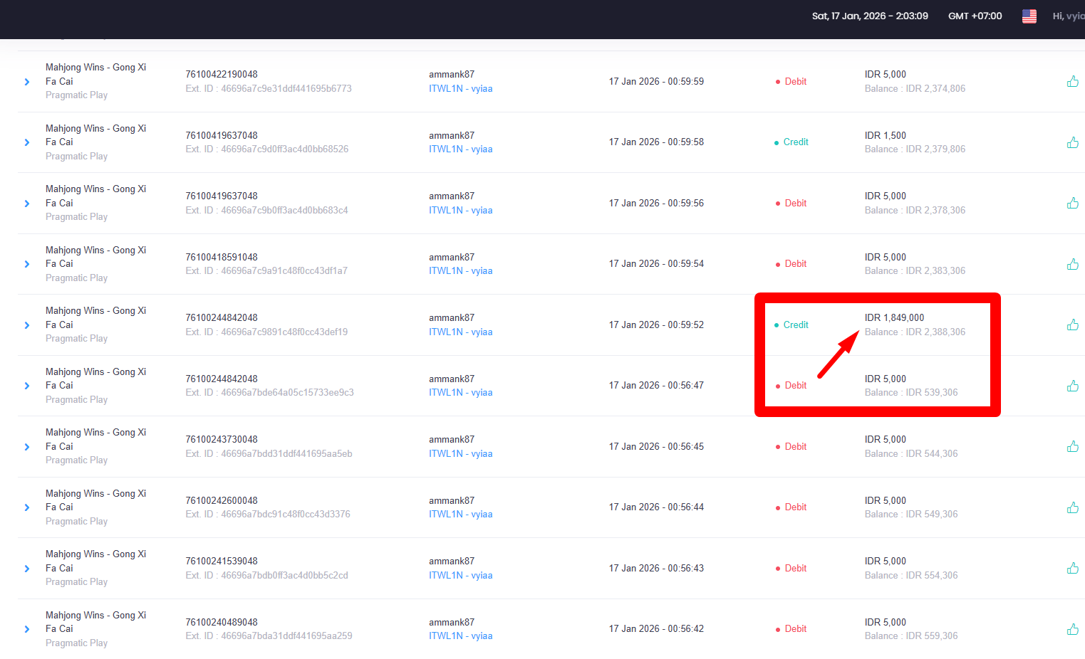Image resolution: width=1085 pixels, height=659 pixels.
Task: Click timestamp 17 Jan 2026 - 00:59:52
Action: (x=656, y=325)
